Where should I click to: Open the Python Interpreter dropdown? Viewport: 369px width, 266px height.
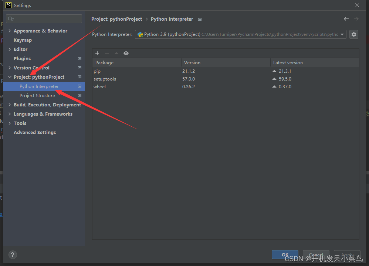[240, 34]
